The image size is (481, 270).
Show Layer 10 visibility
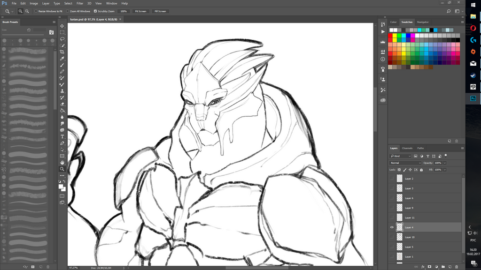click(x=392, y=237)
